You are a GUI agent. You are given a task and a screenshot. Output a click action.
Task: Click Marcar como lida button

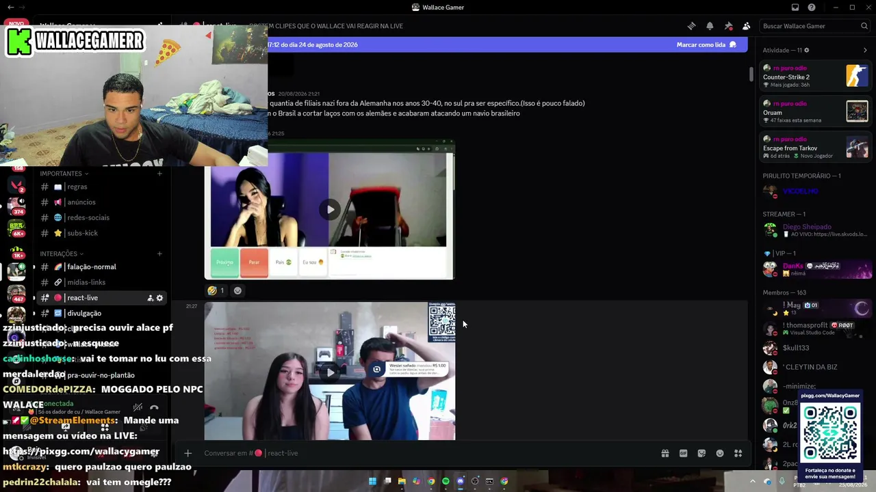point(706,44)
